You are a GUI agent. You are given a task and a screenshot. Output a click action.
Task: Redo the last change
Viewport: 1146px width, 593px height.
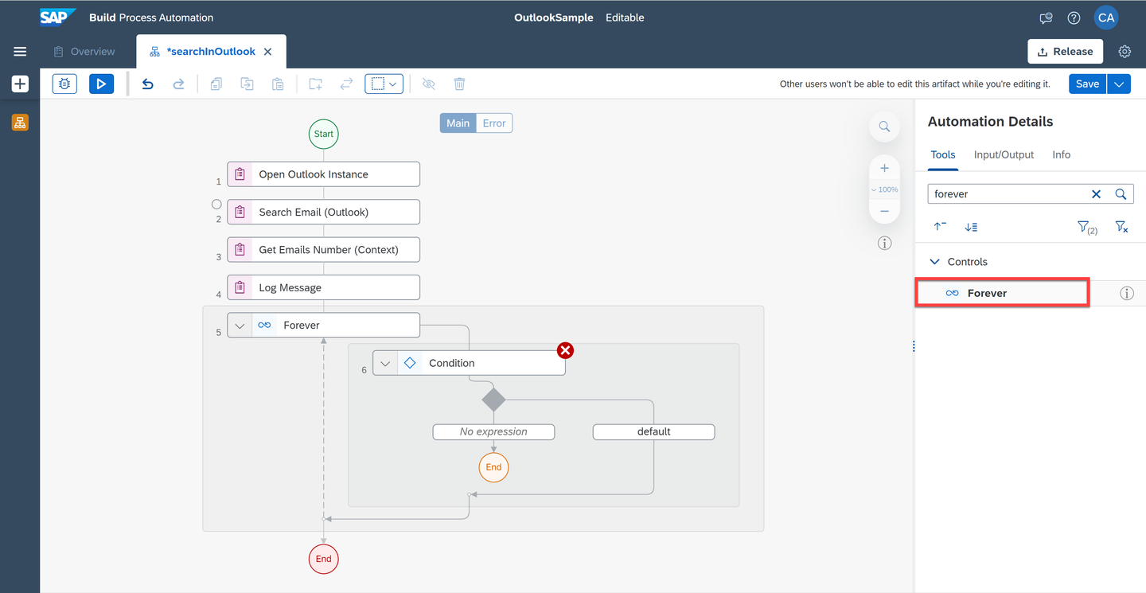click(178, 84)
